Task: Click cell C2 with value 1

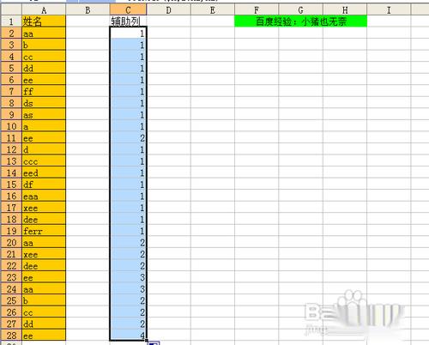Action: (x=128, y=33)
